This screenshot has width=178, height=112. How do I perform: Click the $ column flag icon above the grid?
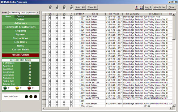tap(57, 8)
